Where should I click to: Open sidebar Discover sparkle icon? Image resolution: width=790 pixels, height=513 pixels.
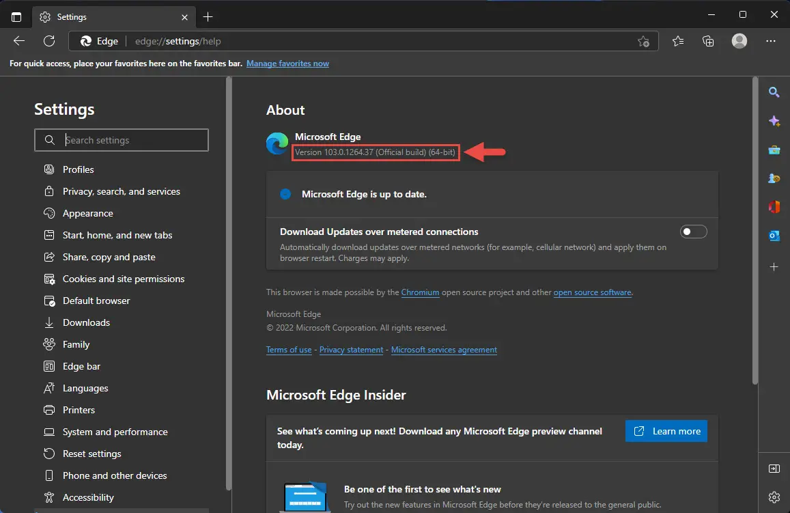pyautogui.click(x=774, y=121)
